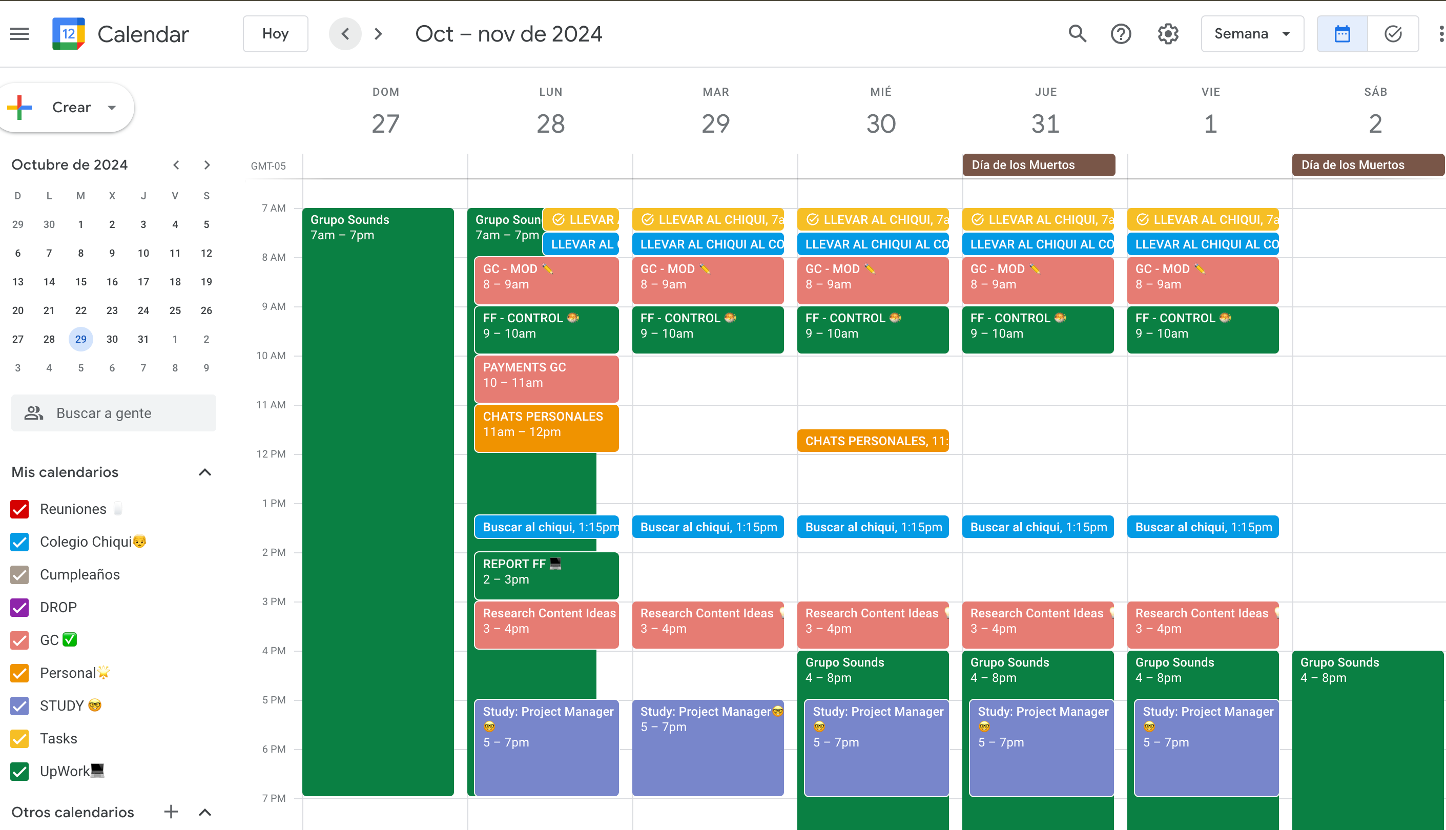1446x830 pixels.
Task: Go to the next week arrow
Action: click(379, 34)
